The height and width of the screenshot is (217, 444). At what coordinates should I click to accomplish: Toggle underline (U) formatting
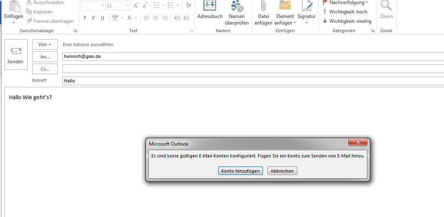point(102,18)
